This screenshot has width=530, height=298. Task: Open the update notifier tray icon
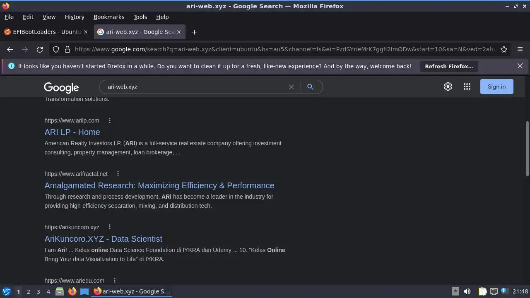point(504,291)
